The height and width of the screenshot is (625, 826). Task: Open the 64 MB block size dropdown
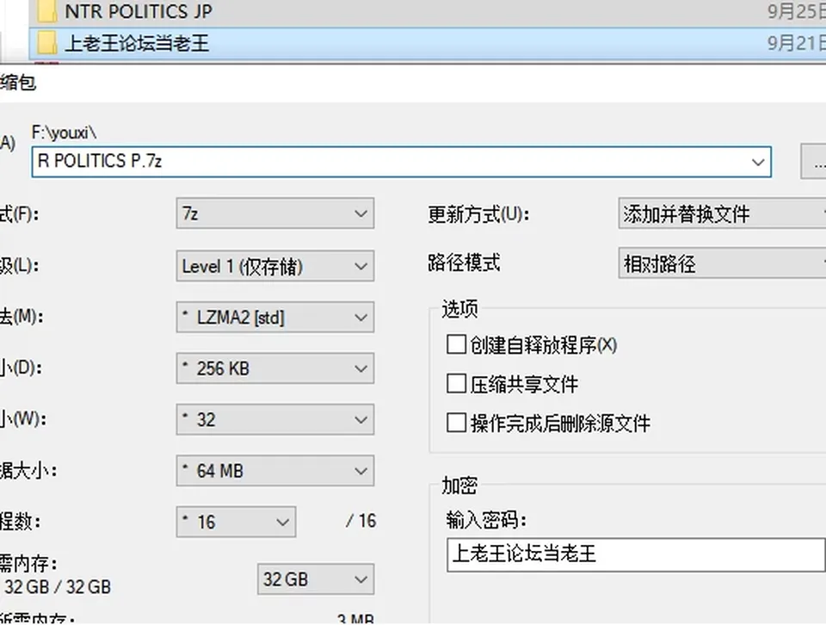(x=275, y=471)
